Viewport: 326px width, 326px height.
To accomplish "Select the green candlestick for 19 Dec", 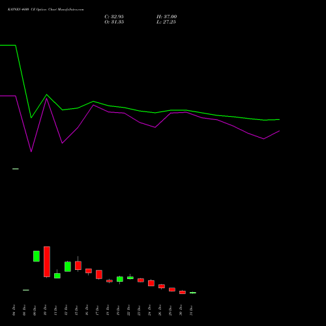I will [x=120, y=279].
